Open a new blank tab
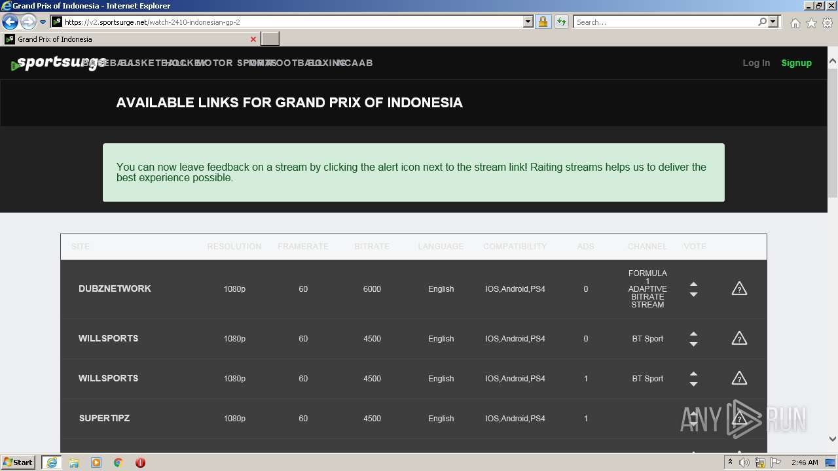The height and width of the screenshot is (471, 838). 270,39
